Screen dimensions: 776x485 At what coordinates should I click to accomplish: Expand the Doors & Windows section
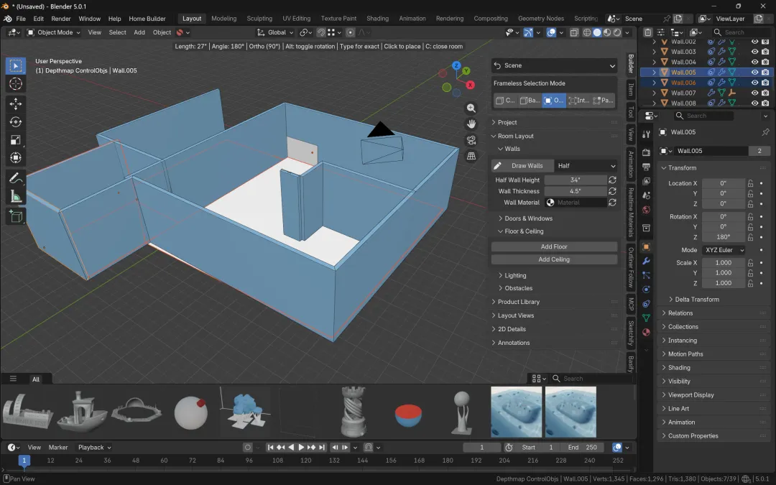point(528,218)
